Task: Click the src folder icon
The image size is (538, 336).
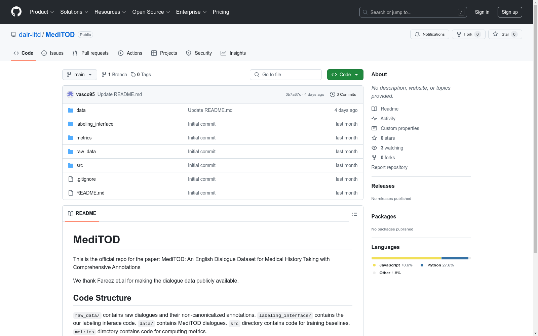Action: (71, 165)
